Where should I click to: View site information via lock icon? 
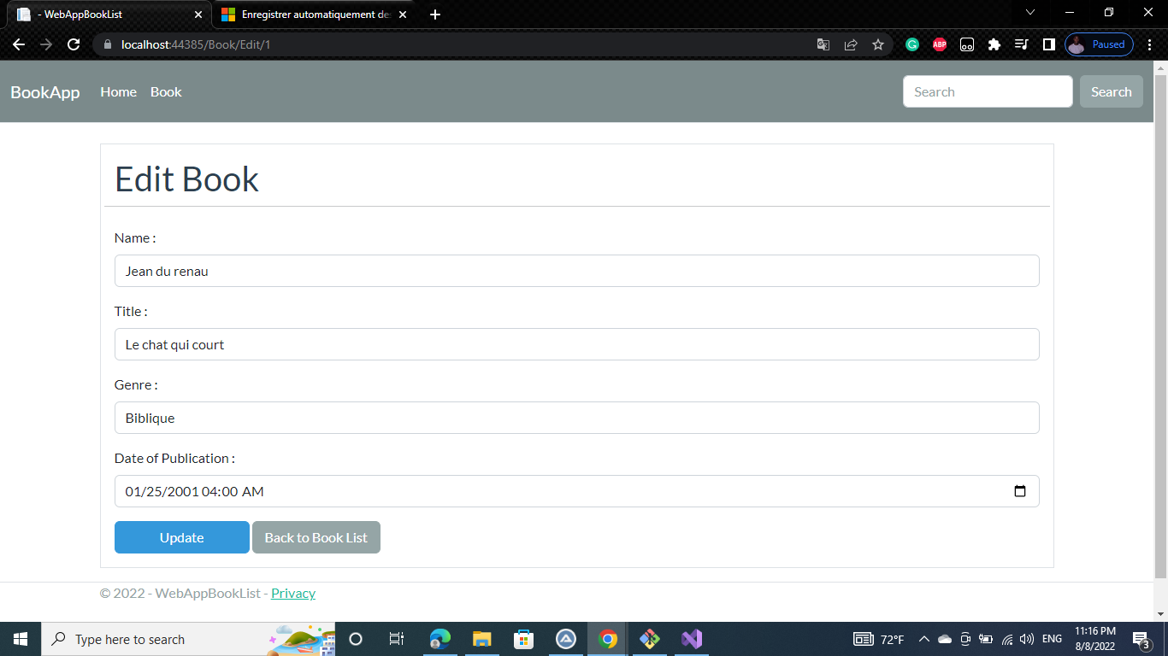point(107,44)
